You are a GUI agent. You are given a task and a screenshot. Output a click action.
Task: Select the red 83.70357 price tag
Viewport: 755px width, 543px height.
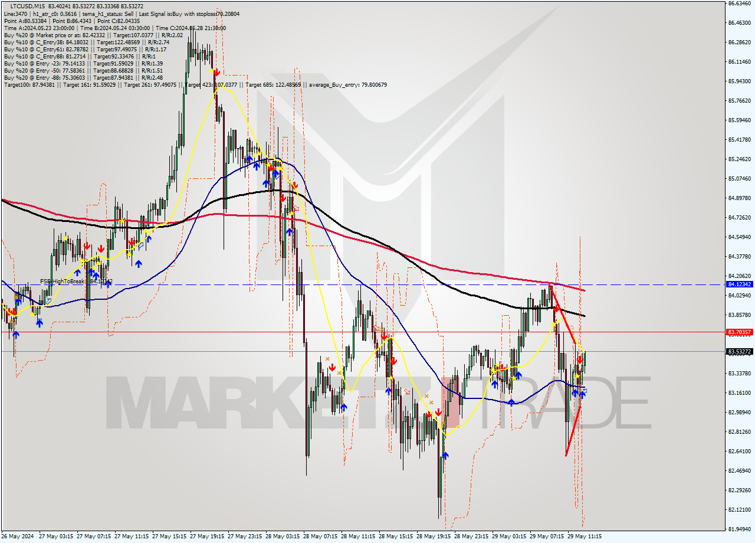coord(739,332)
